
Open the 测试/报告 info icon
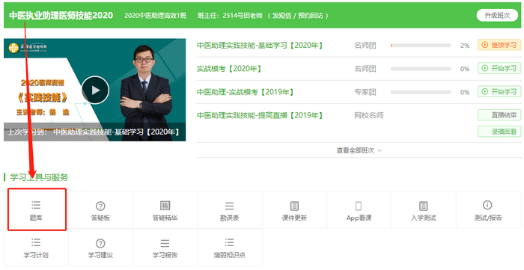[487, 205]
